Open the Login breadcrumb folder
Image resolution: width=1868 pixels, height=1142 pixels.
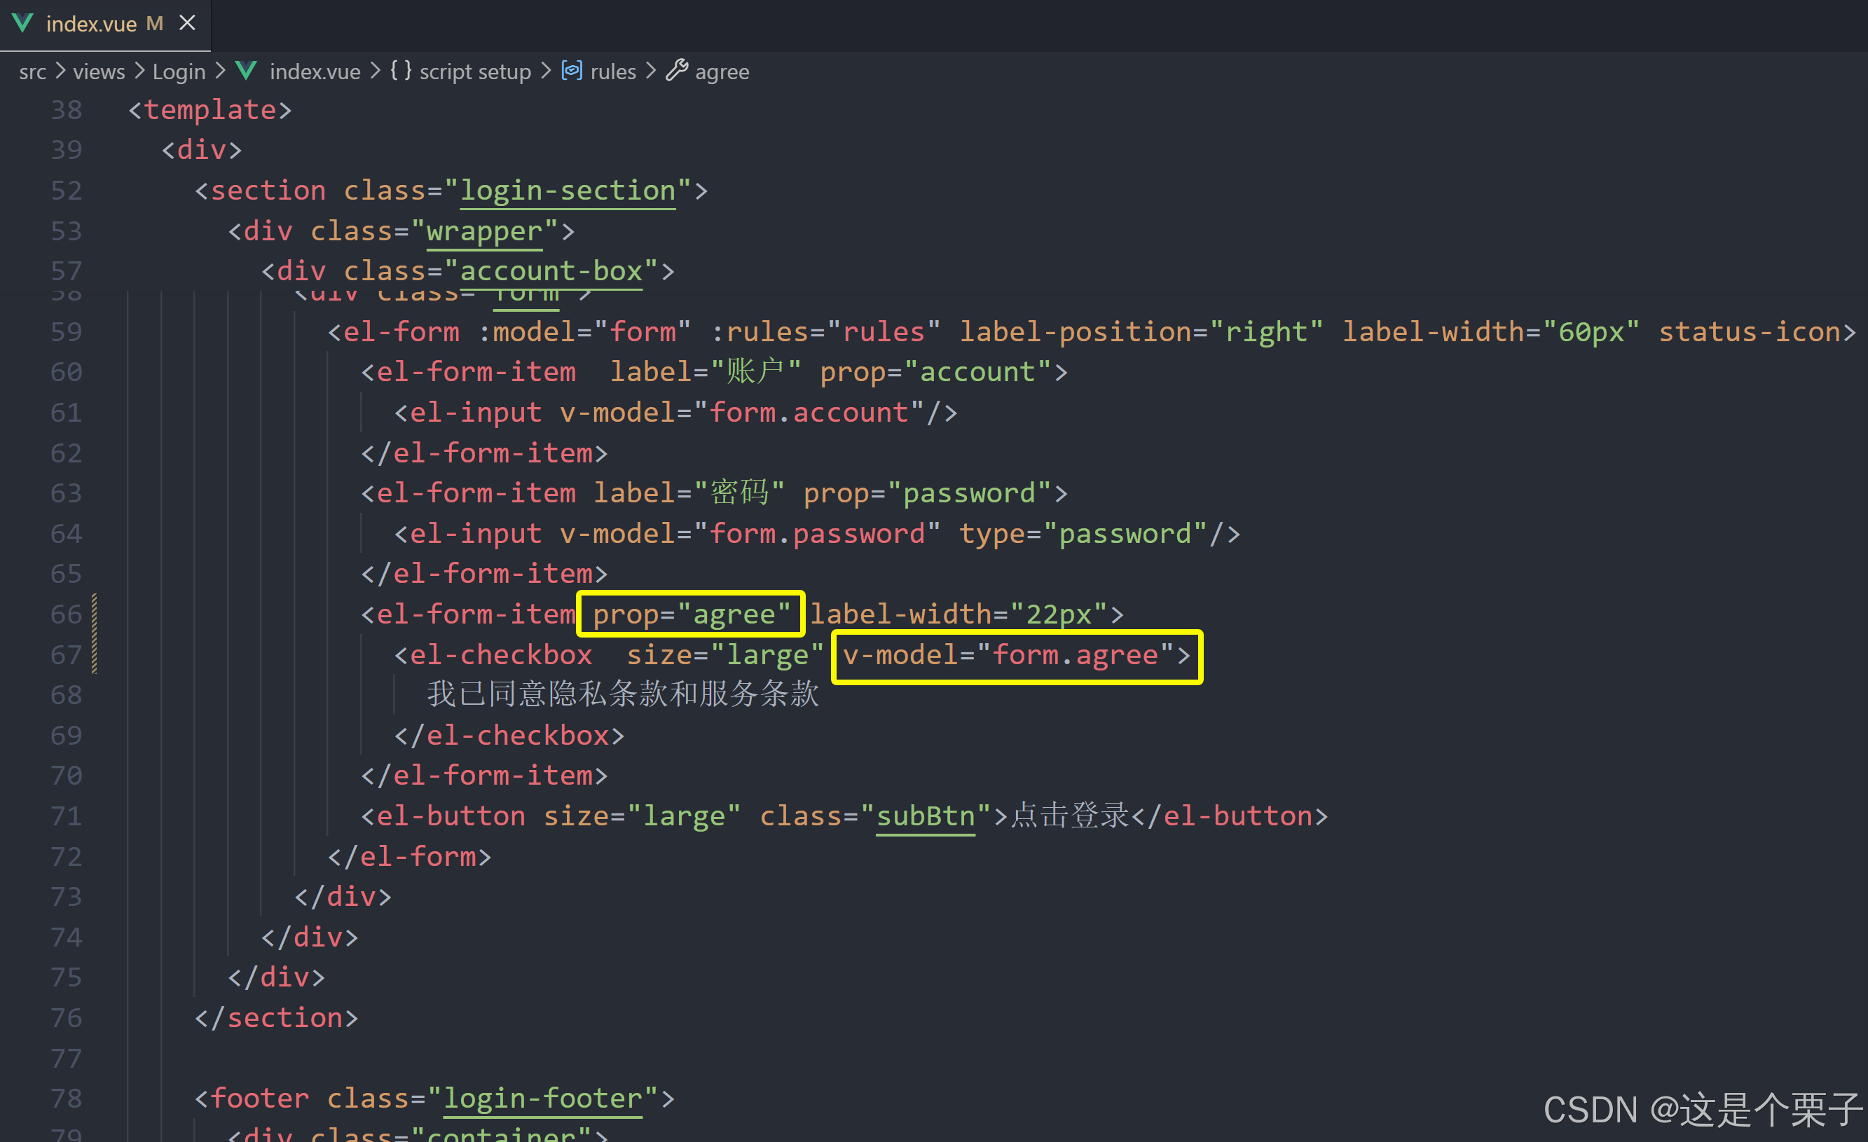(179, 72)
